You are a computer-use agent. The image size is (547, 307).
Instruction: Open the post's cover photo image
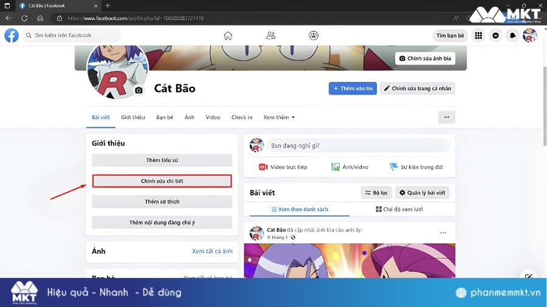point(349,260)
